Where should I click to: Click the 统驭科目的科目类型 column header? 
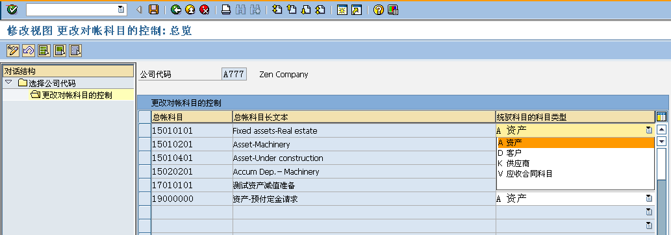575,117
